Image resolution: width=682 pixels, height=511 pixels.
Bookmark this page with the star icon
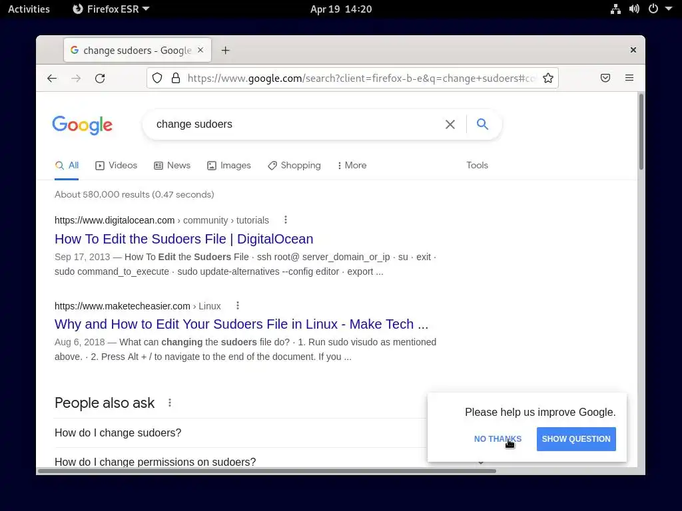pyautogui.click(x=548, y=79)
